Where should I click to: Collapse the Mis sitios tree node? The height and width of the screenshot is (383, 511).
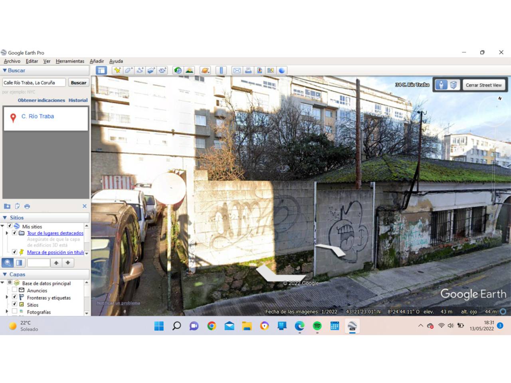point(2,226)
